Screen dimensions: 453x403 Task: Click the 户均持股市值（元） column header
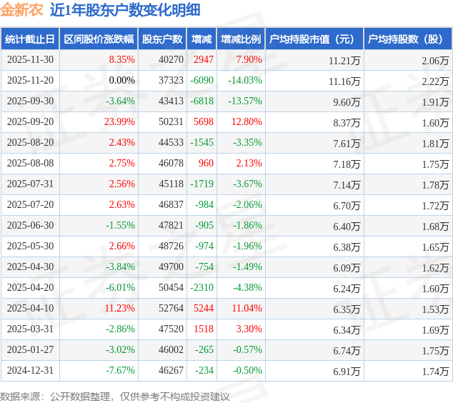point(314,39)
